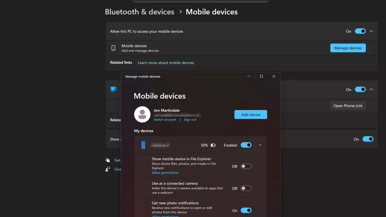Click the blue phone device icon
Image resolution: width=386 pixels, height=217 pixels.
pos(143,145)
